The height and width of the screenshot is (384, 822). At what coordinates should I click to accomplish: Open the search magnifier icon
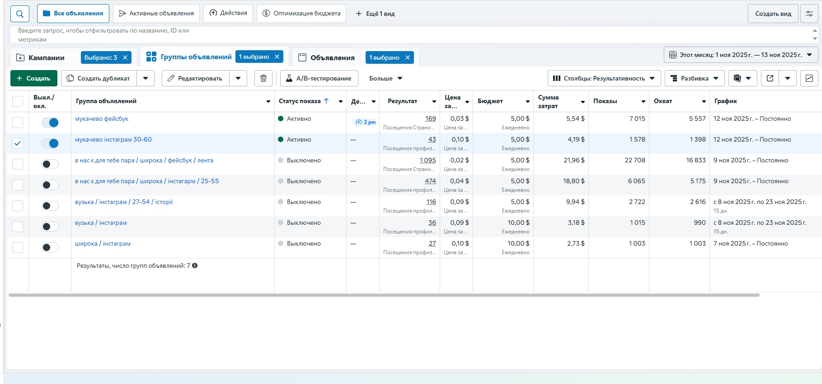[20, 14]
